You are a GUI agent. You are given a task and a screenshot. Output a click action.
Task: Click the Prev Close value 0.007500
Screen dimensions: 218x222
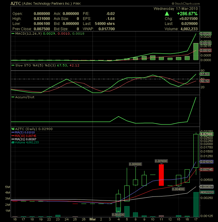tap(42, 29)
